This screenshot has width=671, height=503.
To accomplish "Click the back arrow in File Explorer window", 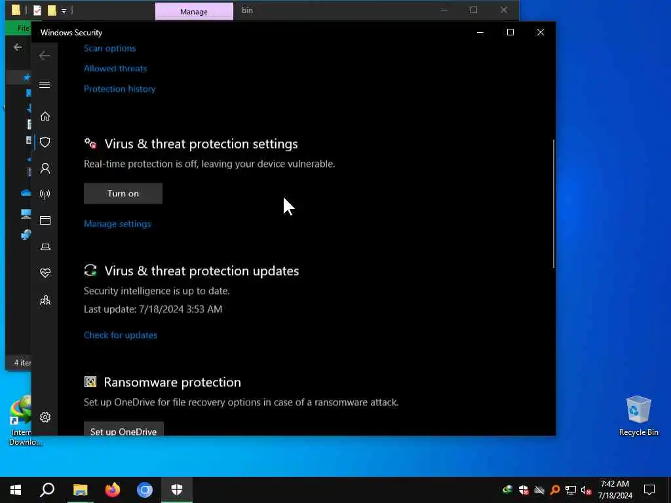I will pos(18,47).
